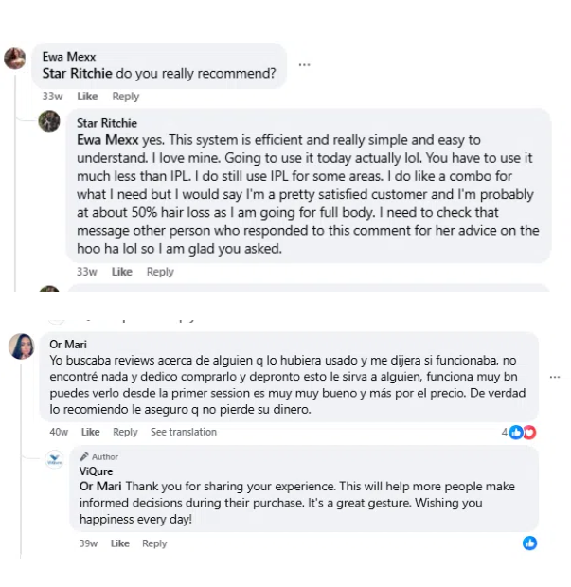The width and height of the screenshot is (571, 587).
Task: View reactions on Or Mari's comment
Action: tap(519, 432)
